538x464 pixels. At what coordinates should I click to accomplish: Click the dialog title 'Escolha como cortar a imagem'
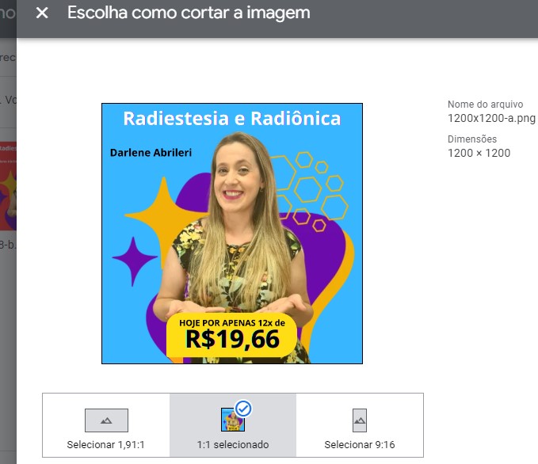tap(189, 13)
